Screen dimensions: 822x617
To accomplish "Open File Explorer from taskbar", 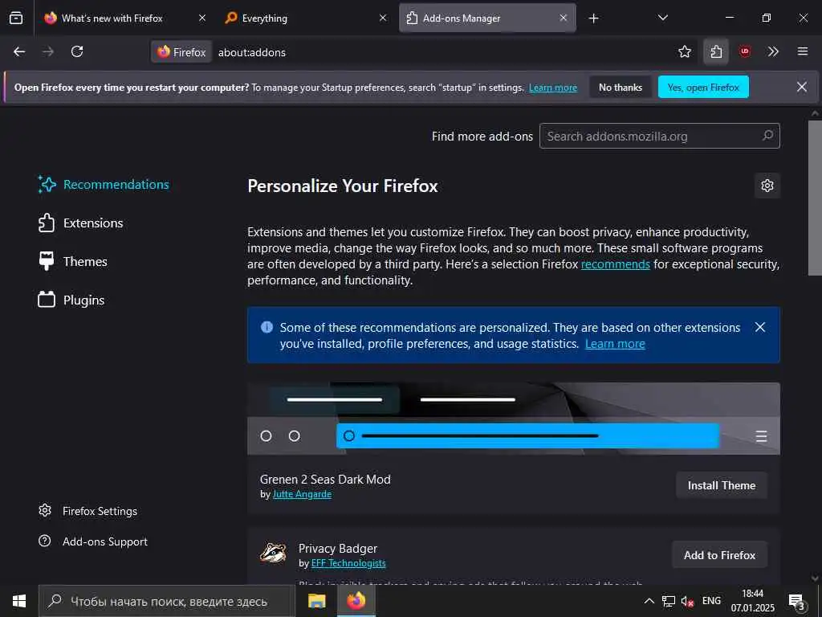I will pos(316,601).
